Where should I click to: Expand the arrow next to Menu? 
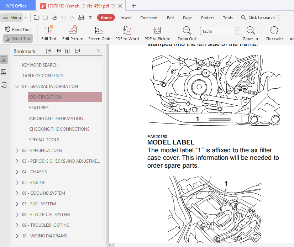coord(26,18)
